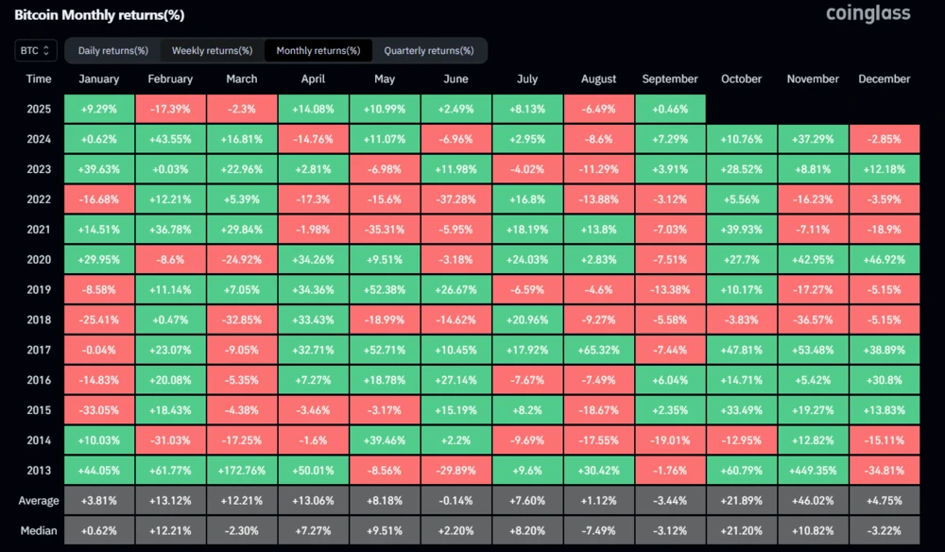945x552 pixels.
Task: Select the Monthly returns(%) tab
Action: click(318, 50)
